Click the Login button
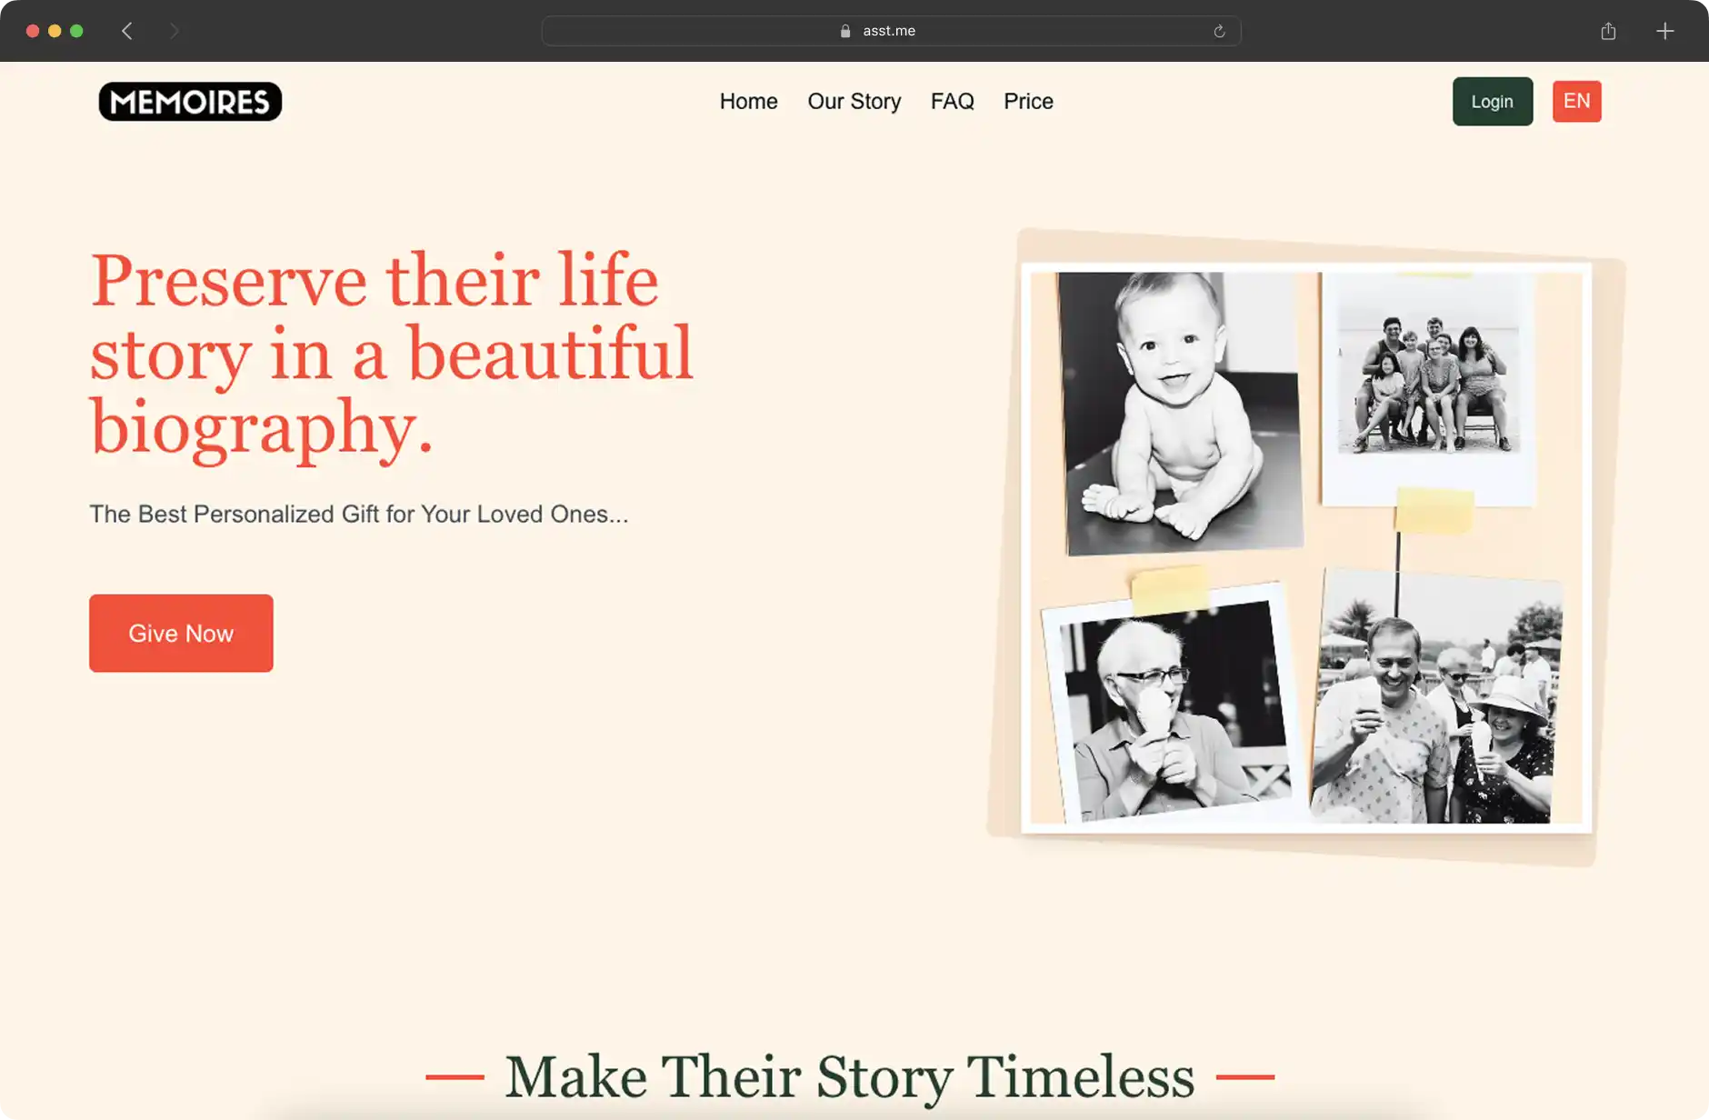 1493,101
